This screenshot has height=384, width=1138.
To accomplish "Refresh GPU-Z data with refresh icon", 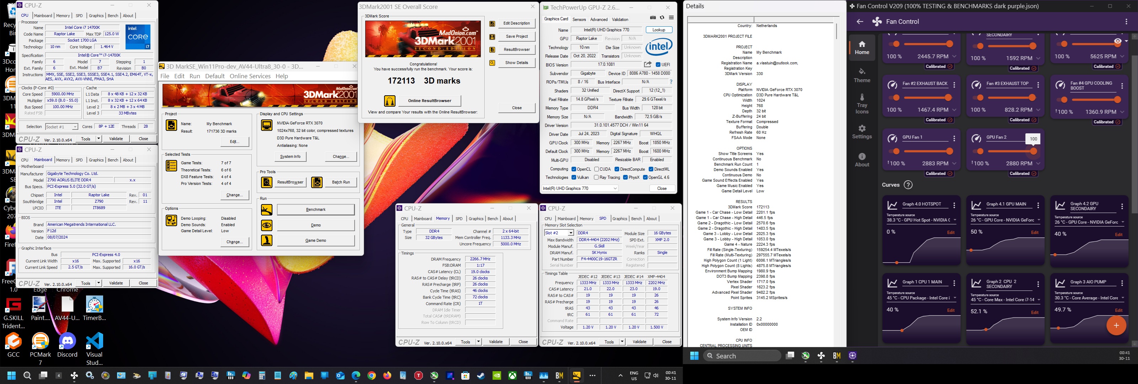I will pyautogui.click(x=662, y=18).
